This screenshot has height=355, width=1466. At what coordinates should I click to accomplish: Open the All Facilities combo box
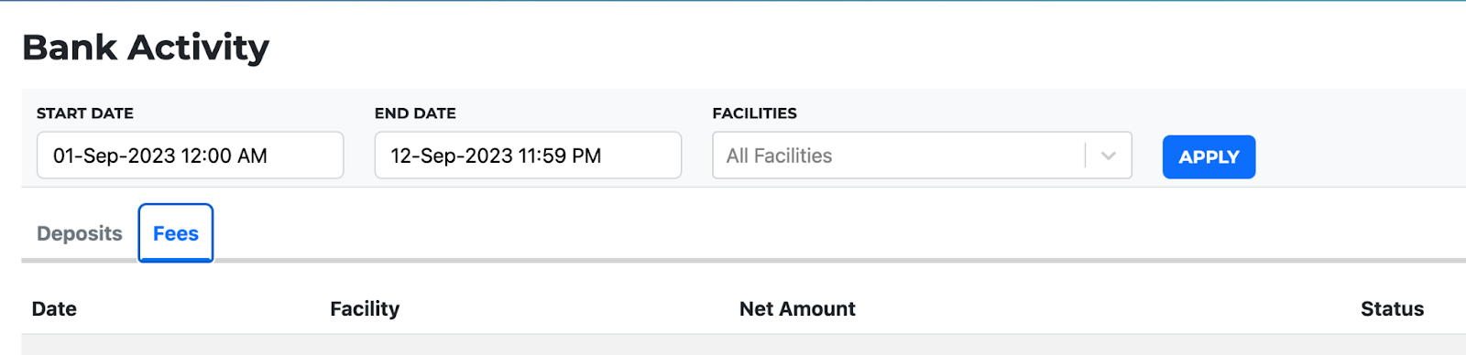click(922, 156)
